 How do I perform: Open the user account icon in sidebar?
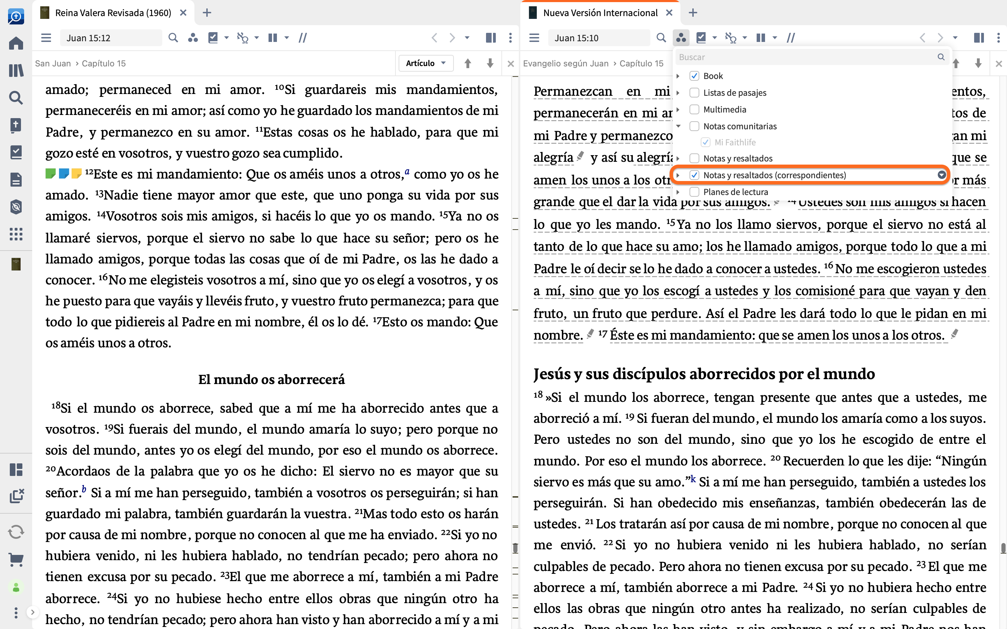(x=16, y=587)
